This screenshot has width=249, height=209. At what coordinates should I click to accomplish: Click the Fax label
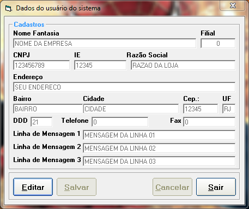click(175, 121)
